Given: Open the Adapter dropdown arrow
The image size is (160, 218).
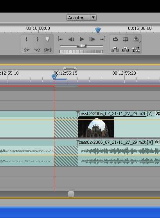Looking at the screenshot, I should tap(93, 18).
